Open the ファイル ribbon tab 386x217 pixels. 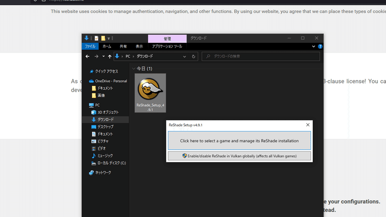pos(90,46)
